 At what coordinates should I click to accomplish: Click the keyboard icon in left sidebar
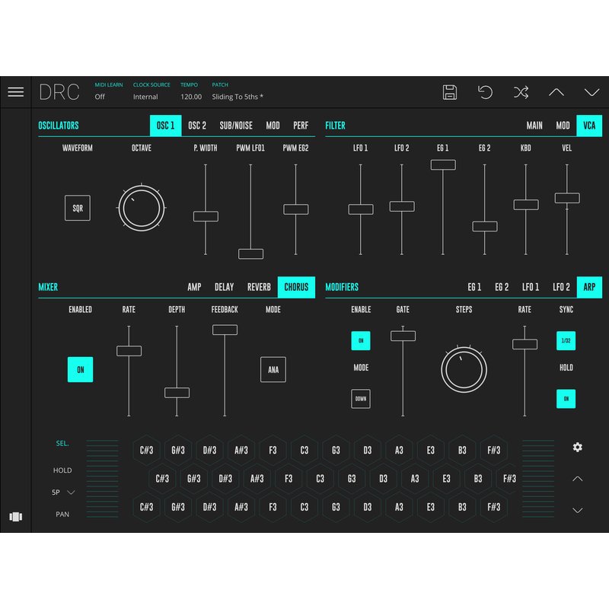tap(15, 516)
